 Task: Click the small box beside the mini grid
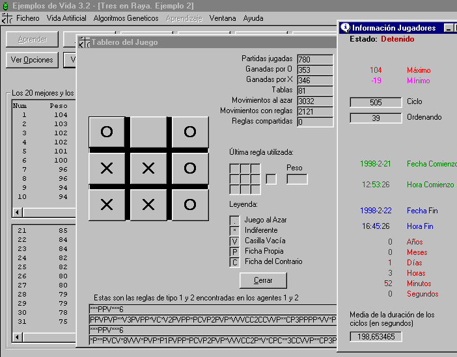click(x=271, y=179)
